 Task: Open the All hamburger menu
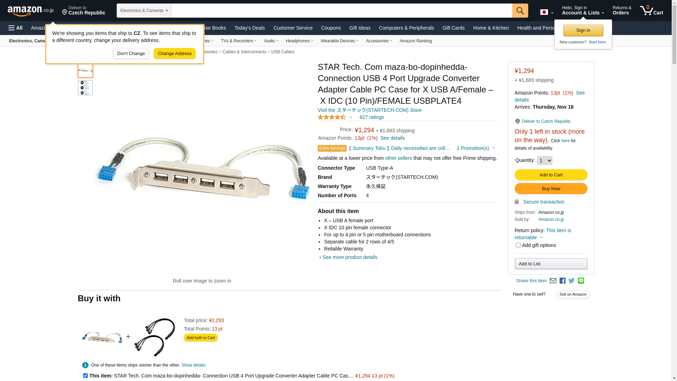click(x=16, y=28)
